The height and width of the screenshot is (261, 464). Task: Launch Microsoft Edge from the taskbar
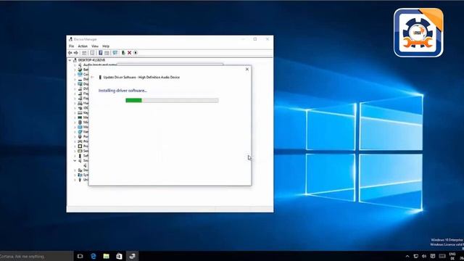[x=94, y=256]
